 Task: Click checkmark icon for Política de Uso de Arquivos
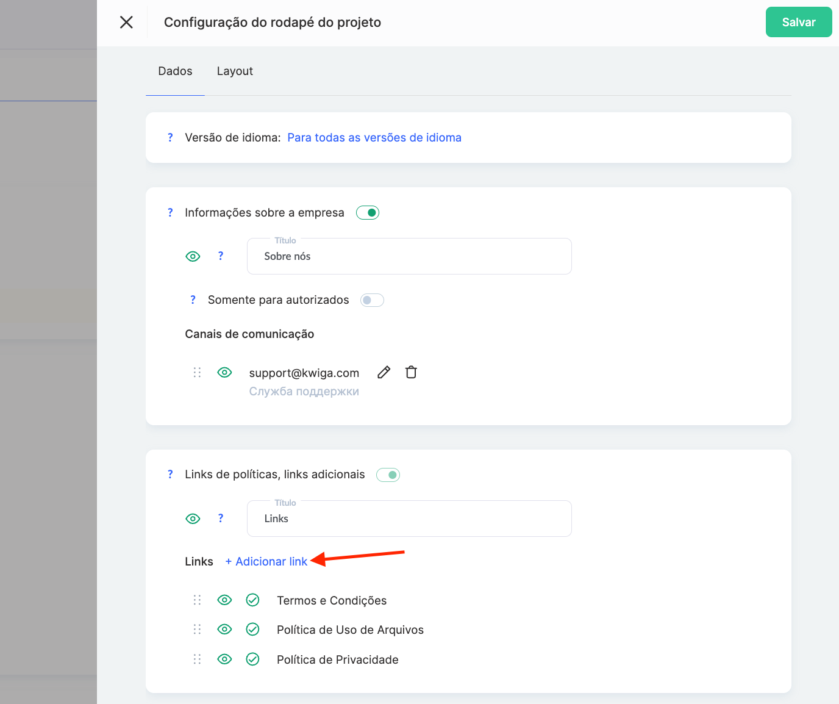252,630
